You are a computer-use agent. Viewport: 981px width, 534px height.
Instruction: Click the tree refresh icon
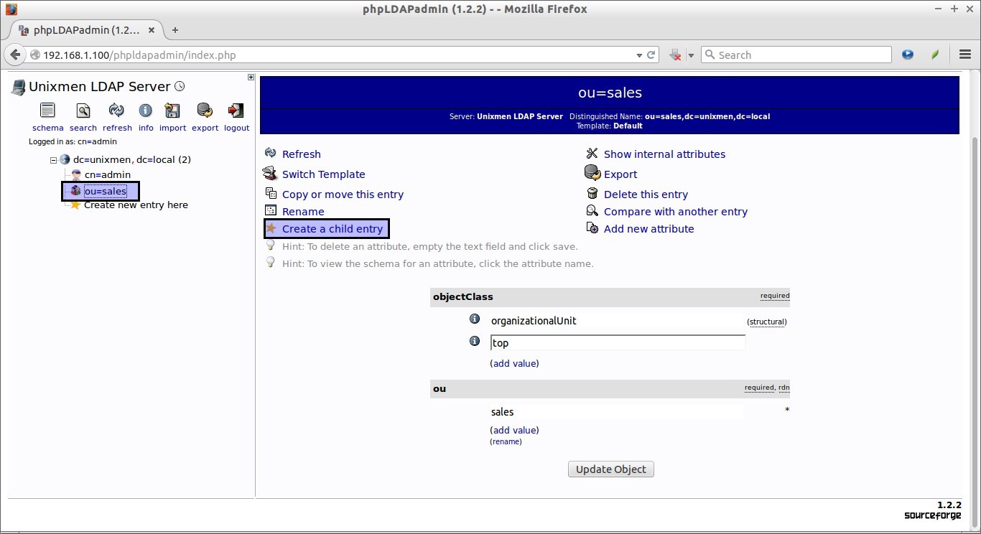coord(116,111)
